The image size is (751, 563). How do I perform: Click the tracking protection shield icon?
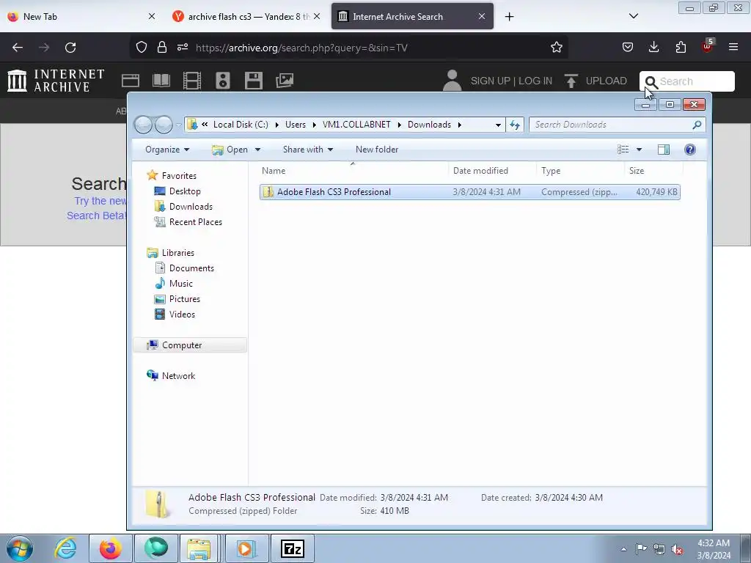tap(142, 48)
